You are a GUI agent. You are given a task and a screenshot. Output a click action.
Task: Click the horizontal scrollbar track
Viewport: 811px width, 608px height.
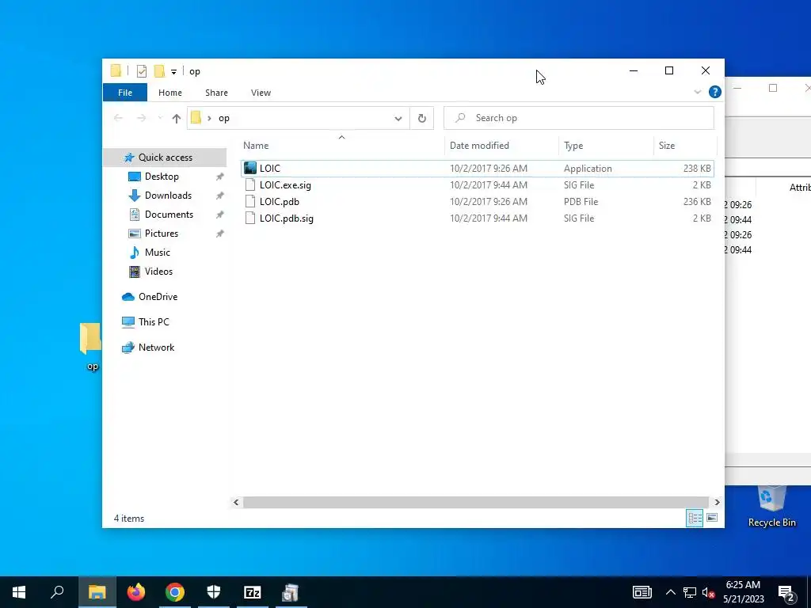pyautogui.click(x=476, y=503)
